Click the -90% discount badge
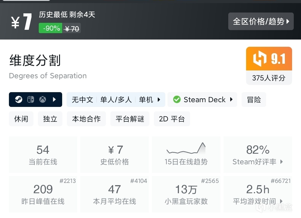The image size is (301, 218). pos(50,28)
